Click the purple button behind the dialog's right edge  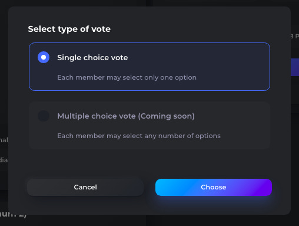(x=295, y=67)
